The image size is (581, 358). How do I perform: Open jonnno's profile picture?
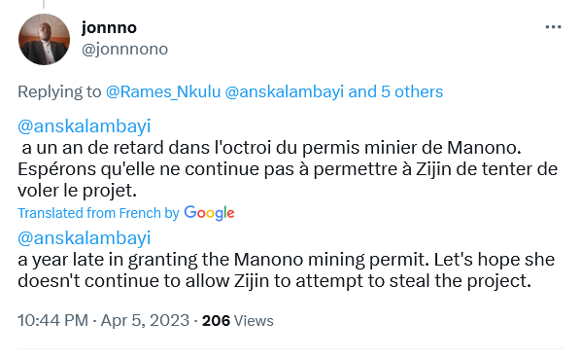[44, 39]
